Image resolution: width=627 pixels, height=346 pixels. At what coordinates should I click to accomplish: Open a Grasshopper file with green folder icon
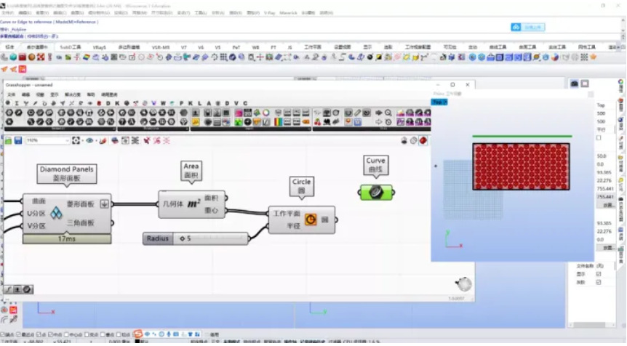point(9,140)
